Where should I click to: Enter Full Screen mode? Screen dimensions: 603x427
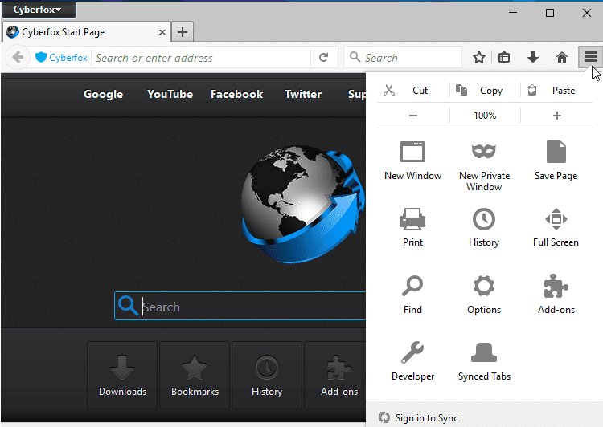point(556,227)
